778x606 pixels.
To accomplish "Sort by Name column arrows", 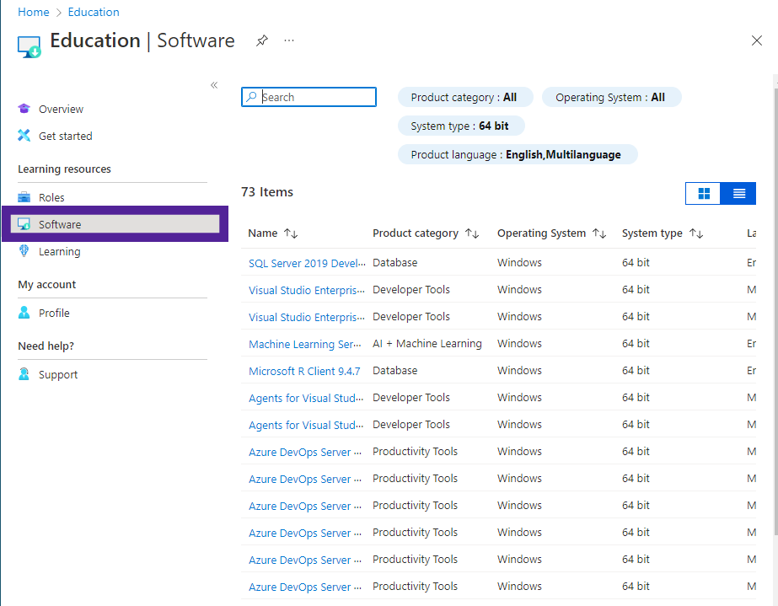I will pos(291,233).
